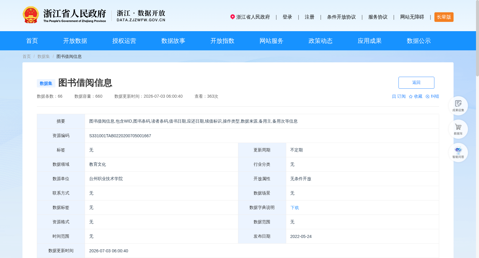The height and width of the screenshot is (258, 479).
Task: Click the 无条件开放 open attribute value
Action: pyautogui.click(x=301, y=179)
